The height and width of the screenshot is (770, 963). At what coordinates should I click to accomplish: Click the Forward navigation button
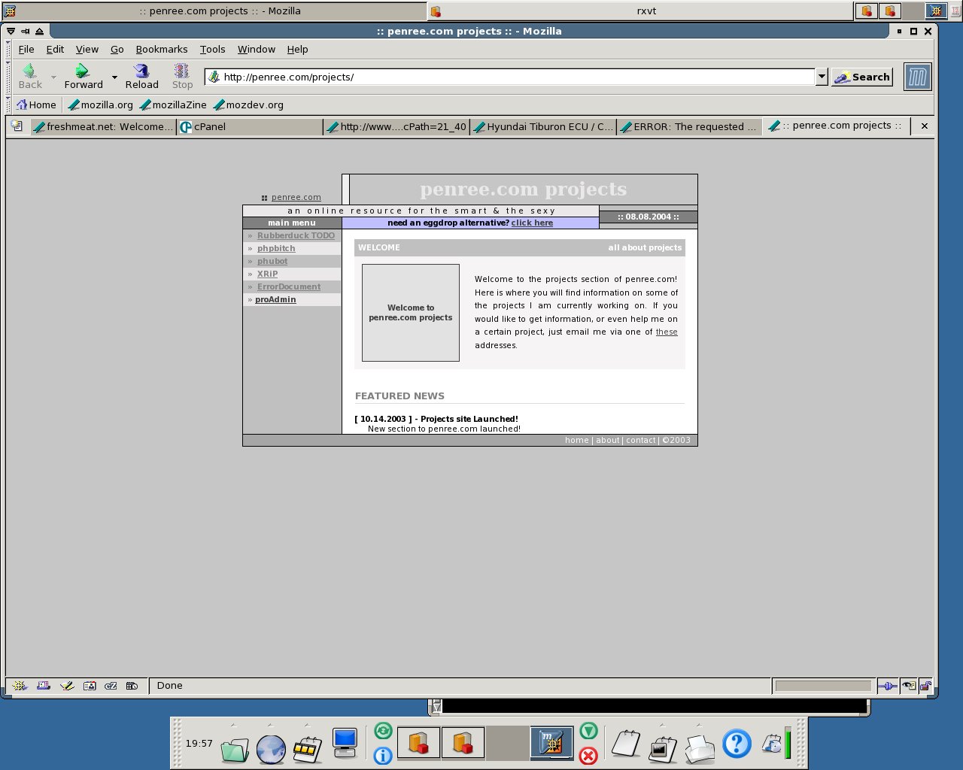[83, 77]
